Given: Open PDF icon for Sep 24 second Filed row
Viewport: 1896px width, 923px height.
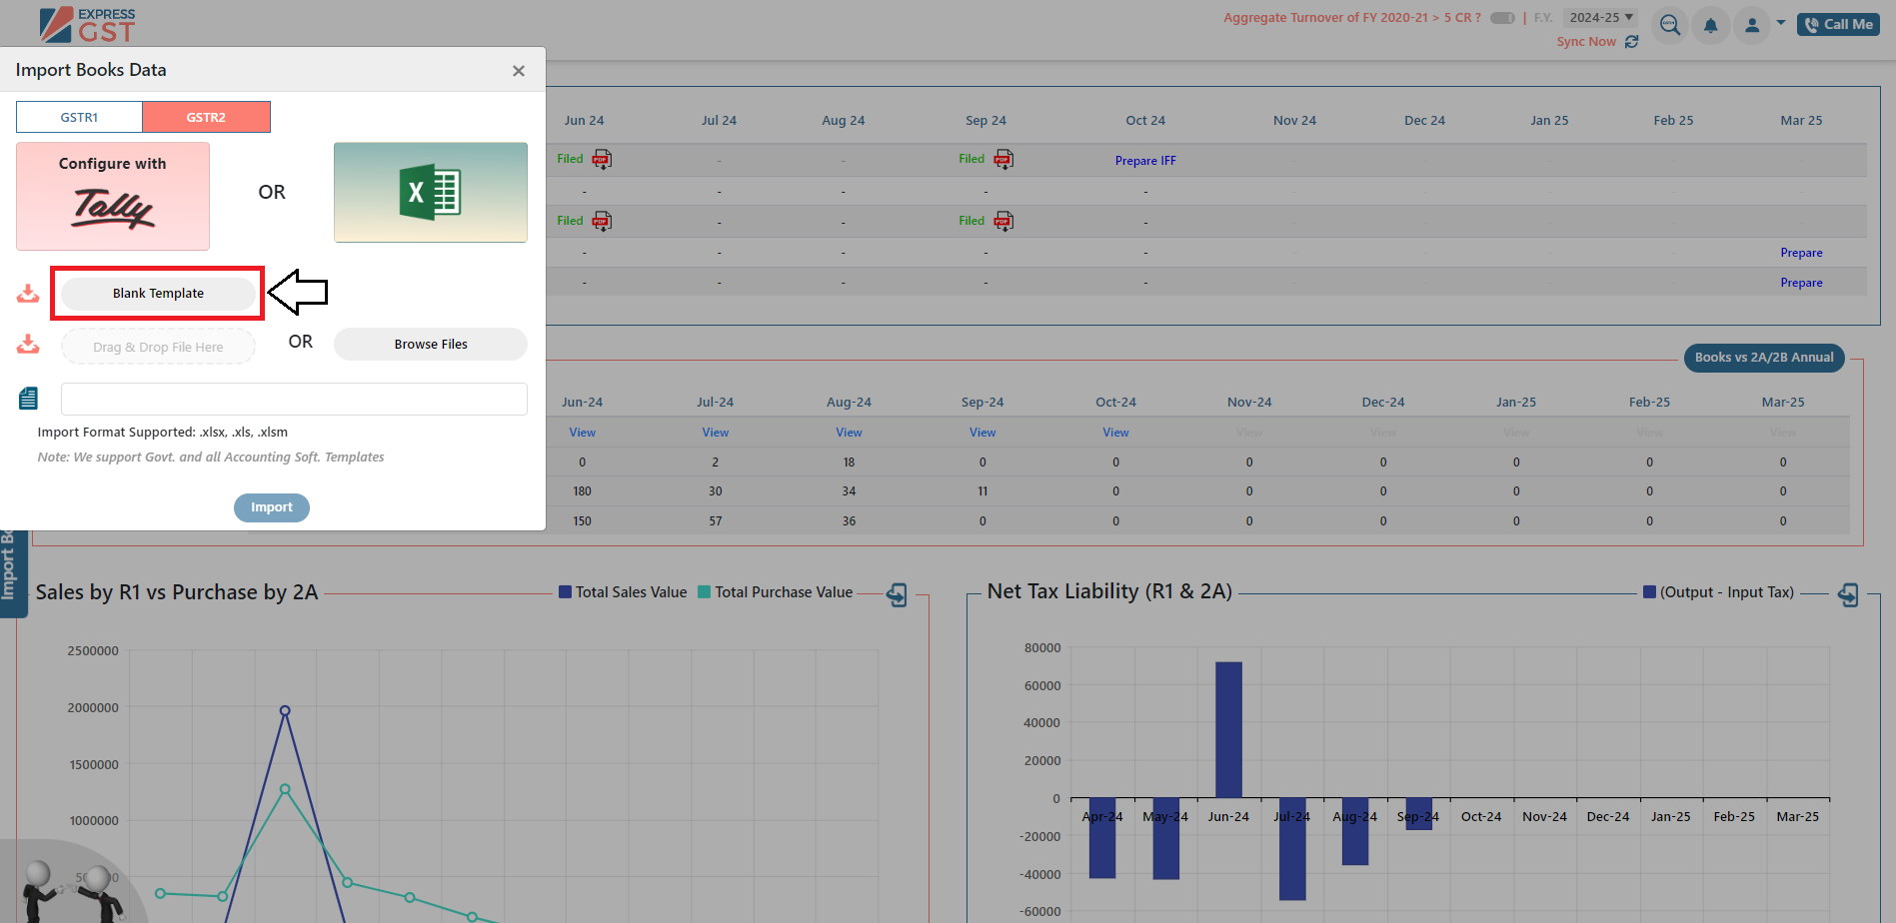Looking at the screenshot, I should [1003, 221].
